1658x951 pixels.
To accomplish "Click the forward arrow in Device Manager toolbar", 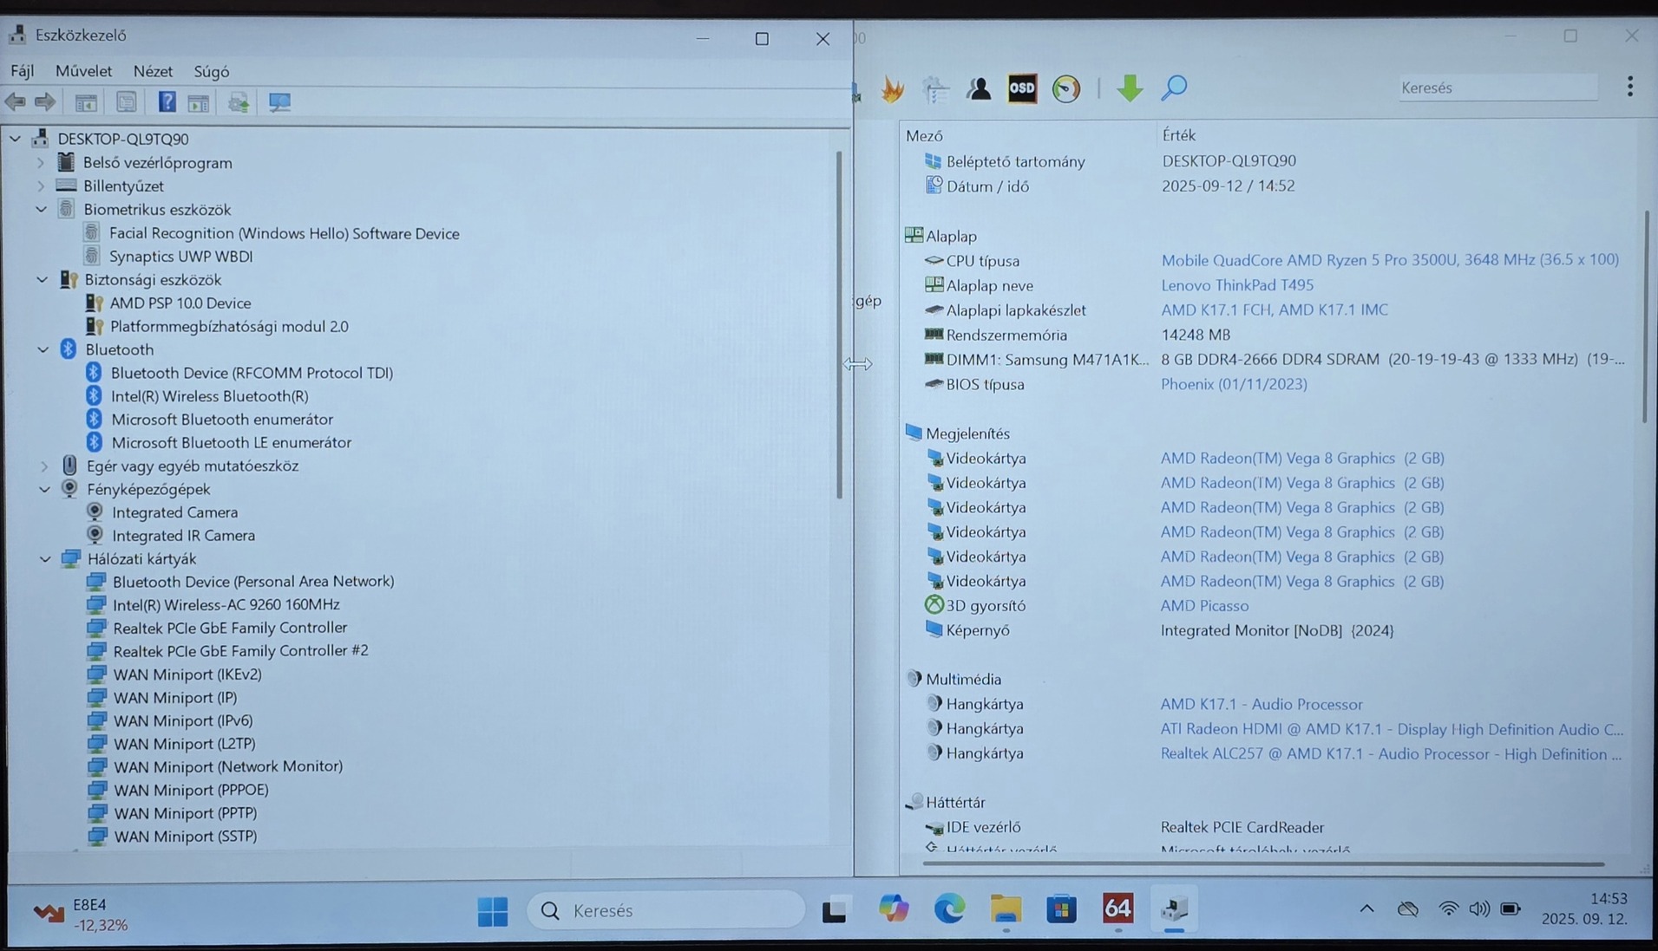I will click(x=45, y=102).
